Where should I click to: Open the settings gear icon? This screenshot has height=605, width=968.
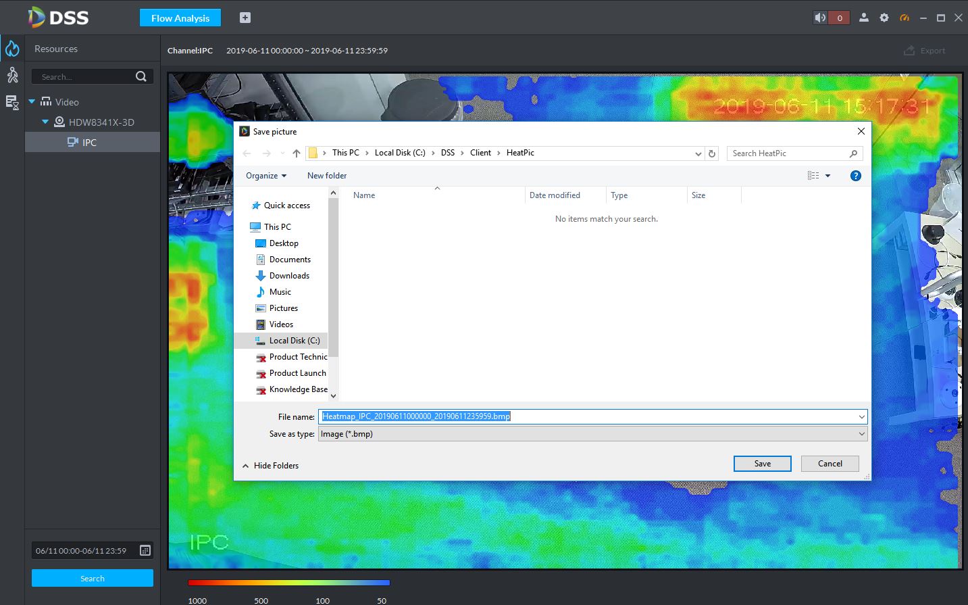[884, 18]
